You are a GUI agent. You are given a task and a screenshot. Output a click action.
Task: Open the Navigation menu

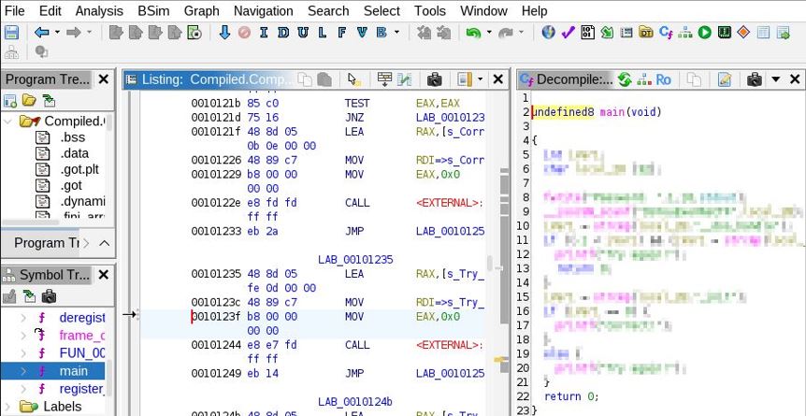(x=263, y=11)
